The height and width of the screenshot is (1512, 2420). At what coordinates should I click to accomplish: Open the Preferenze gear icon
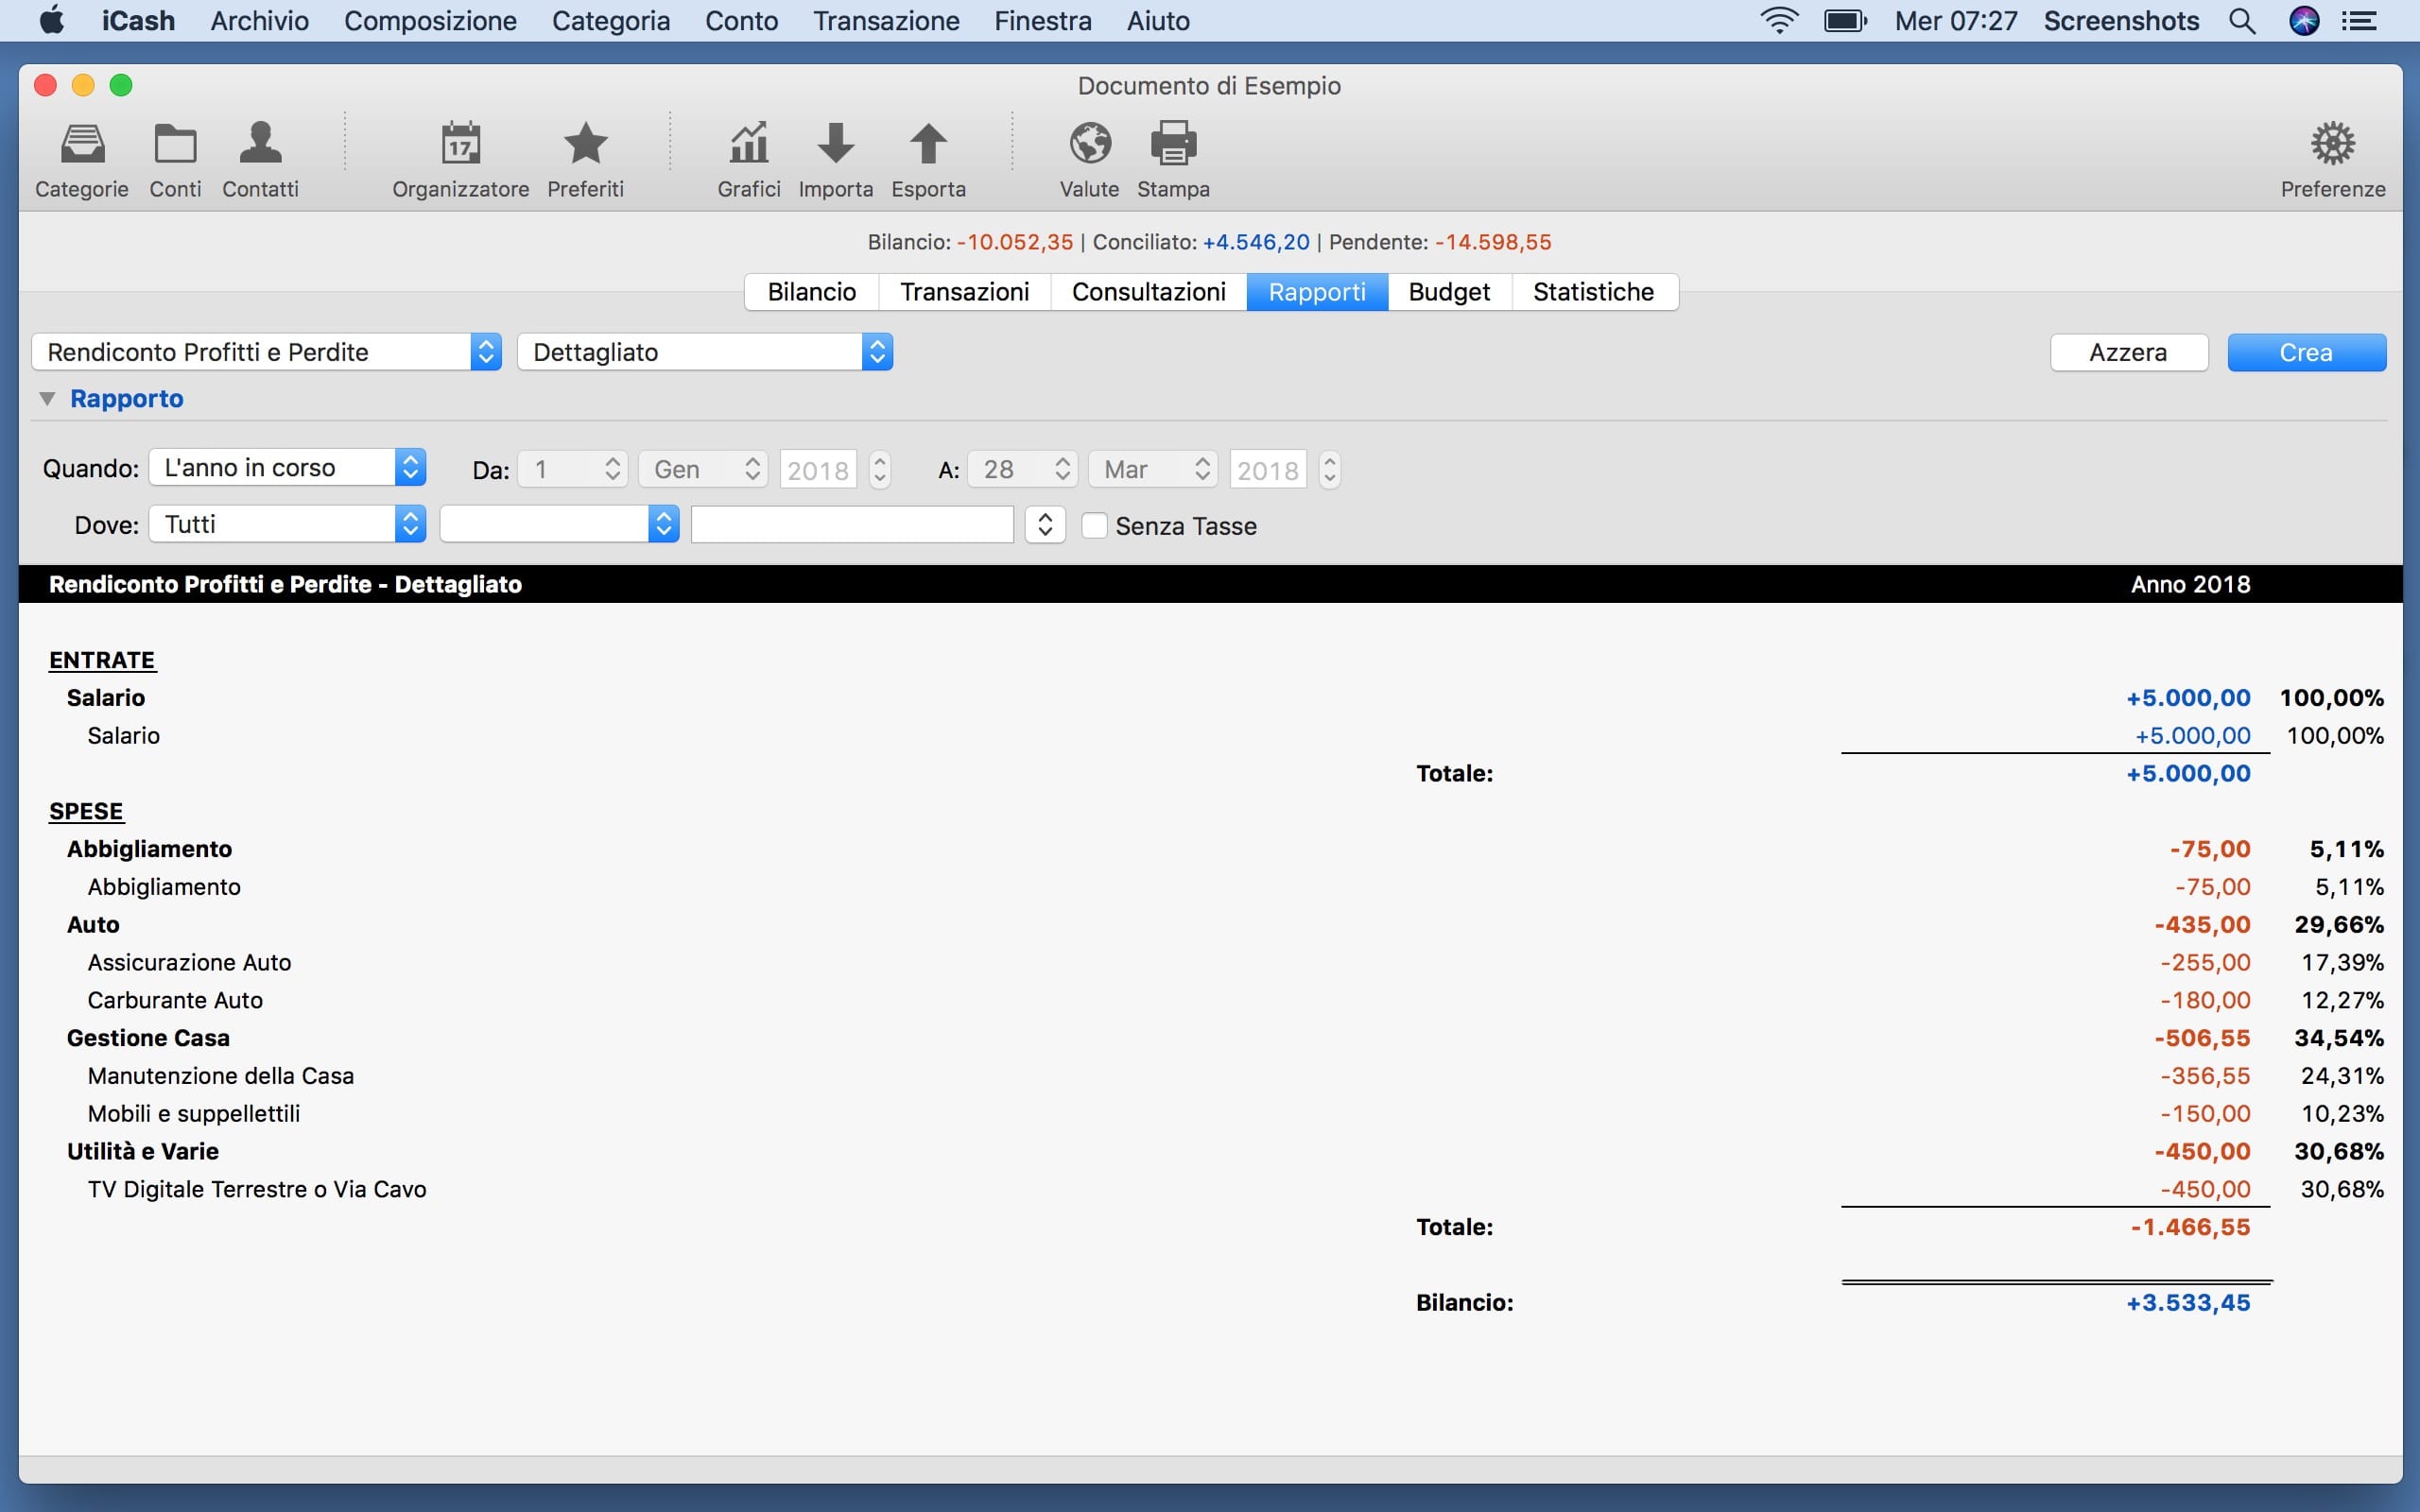(x=2332, y=145)
